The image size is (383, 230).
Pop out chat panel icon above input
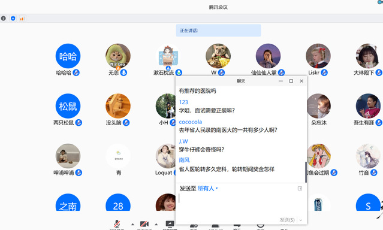300,189
